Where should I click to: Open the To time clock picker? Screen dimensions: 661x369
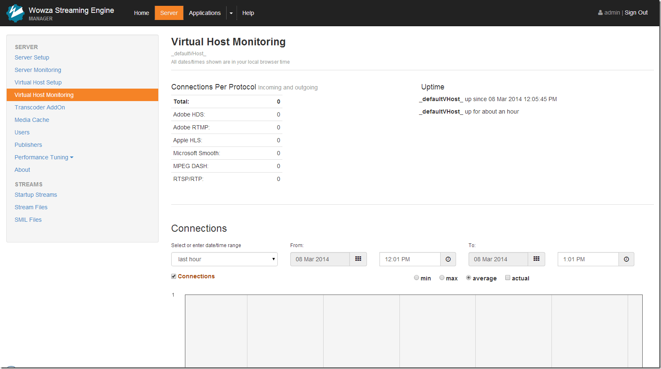click(x=626, y=259)
